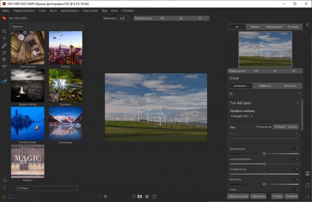The height and width of the screenshot is (202, 312).
Task: Open the Слой menu
Action: [x=42, y=11]
